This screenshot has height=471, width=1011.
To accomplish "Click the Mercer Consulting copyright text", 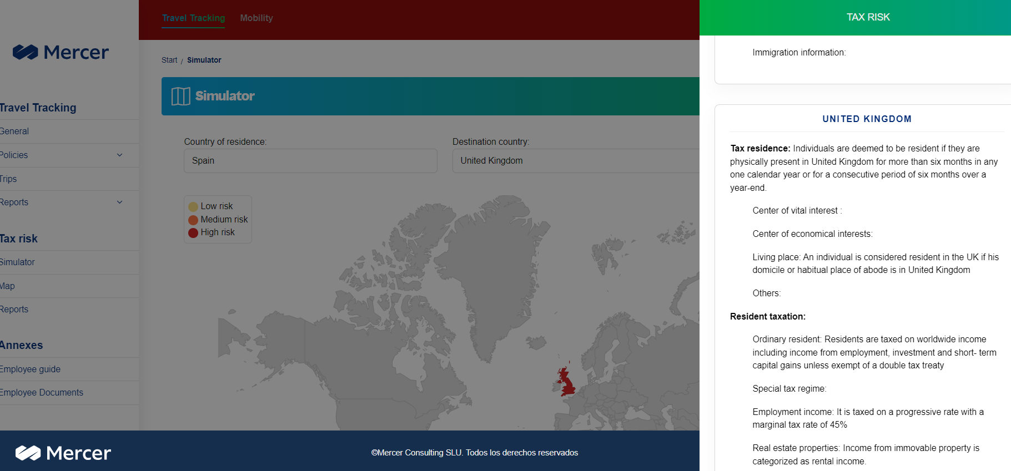I will coord(475,453).
